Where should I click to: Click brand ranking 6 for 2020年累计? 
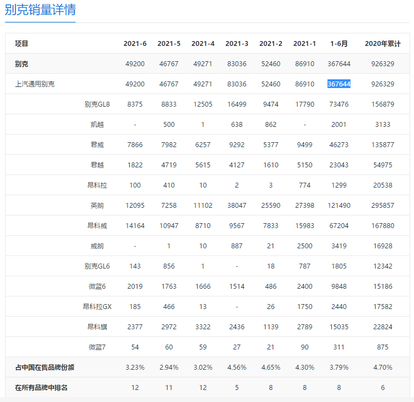pyautogui.click(x=383, y=388)
